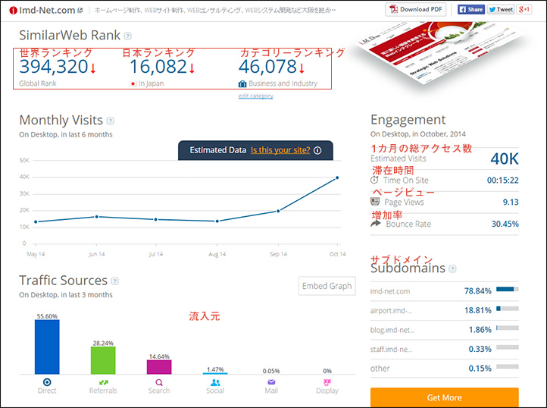Click the Search traffic source icon
The height and width of the screenshot is (408, 547).
(159, 382)
